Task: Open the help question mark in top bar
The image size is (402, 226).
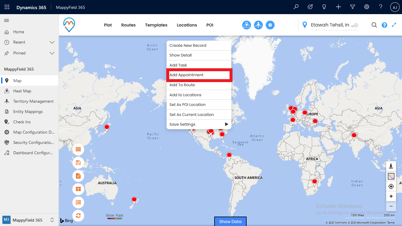Action: point(381,7)
